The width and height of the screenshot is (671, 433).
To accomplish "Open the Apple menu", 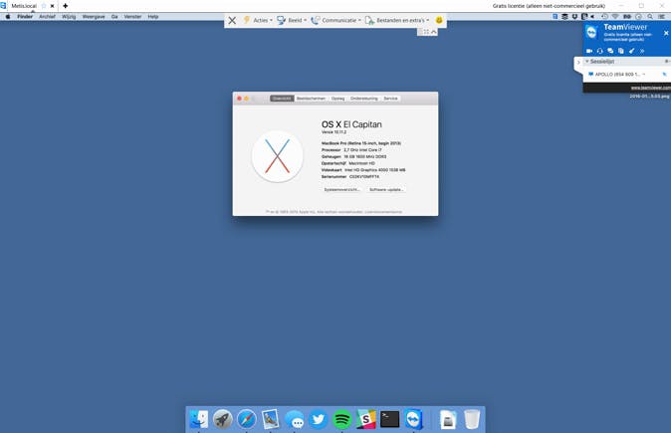I will point(8,17).
